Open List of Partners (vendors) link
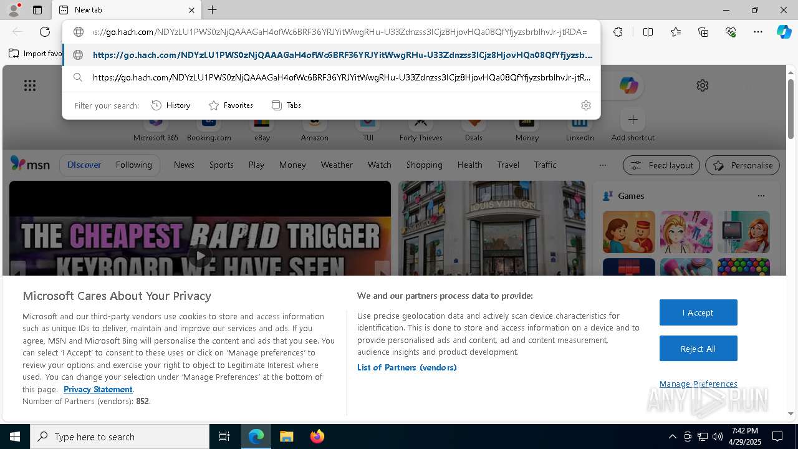The width and height of the screenshot is (798, 449). 406,367
